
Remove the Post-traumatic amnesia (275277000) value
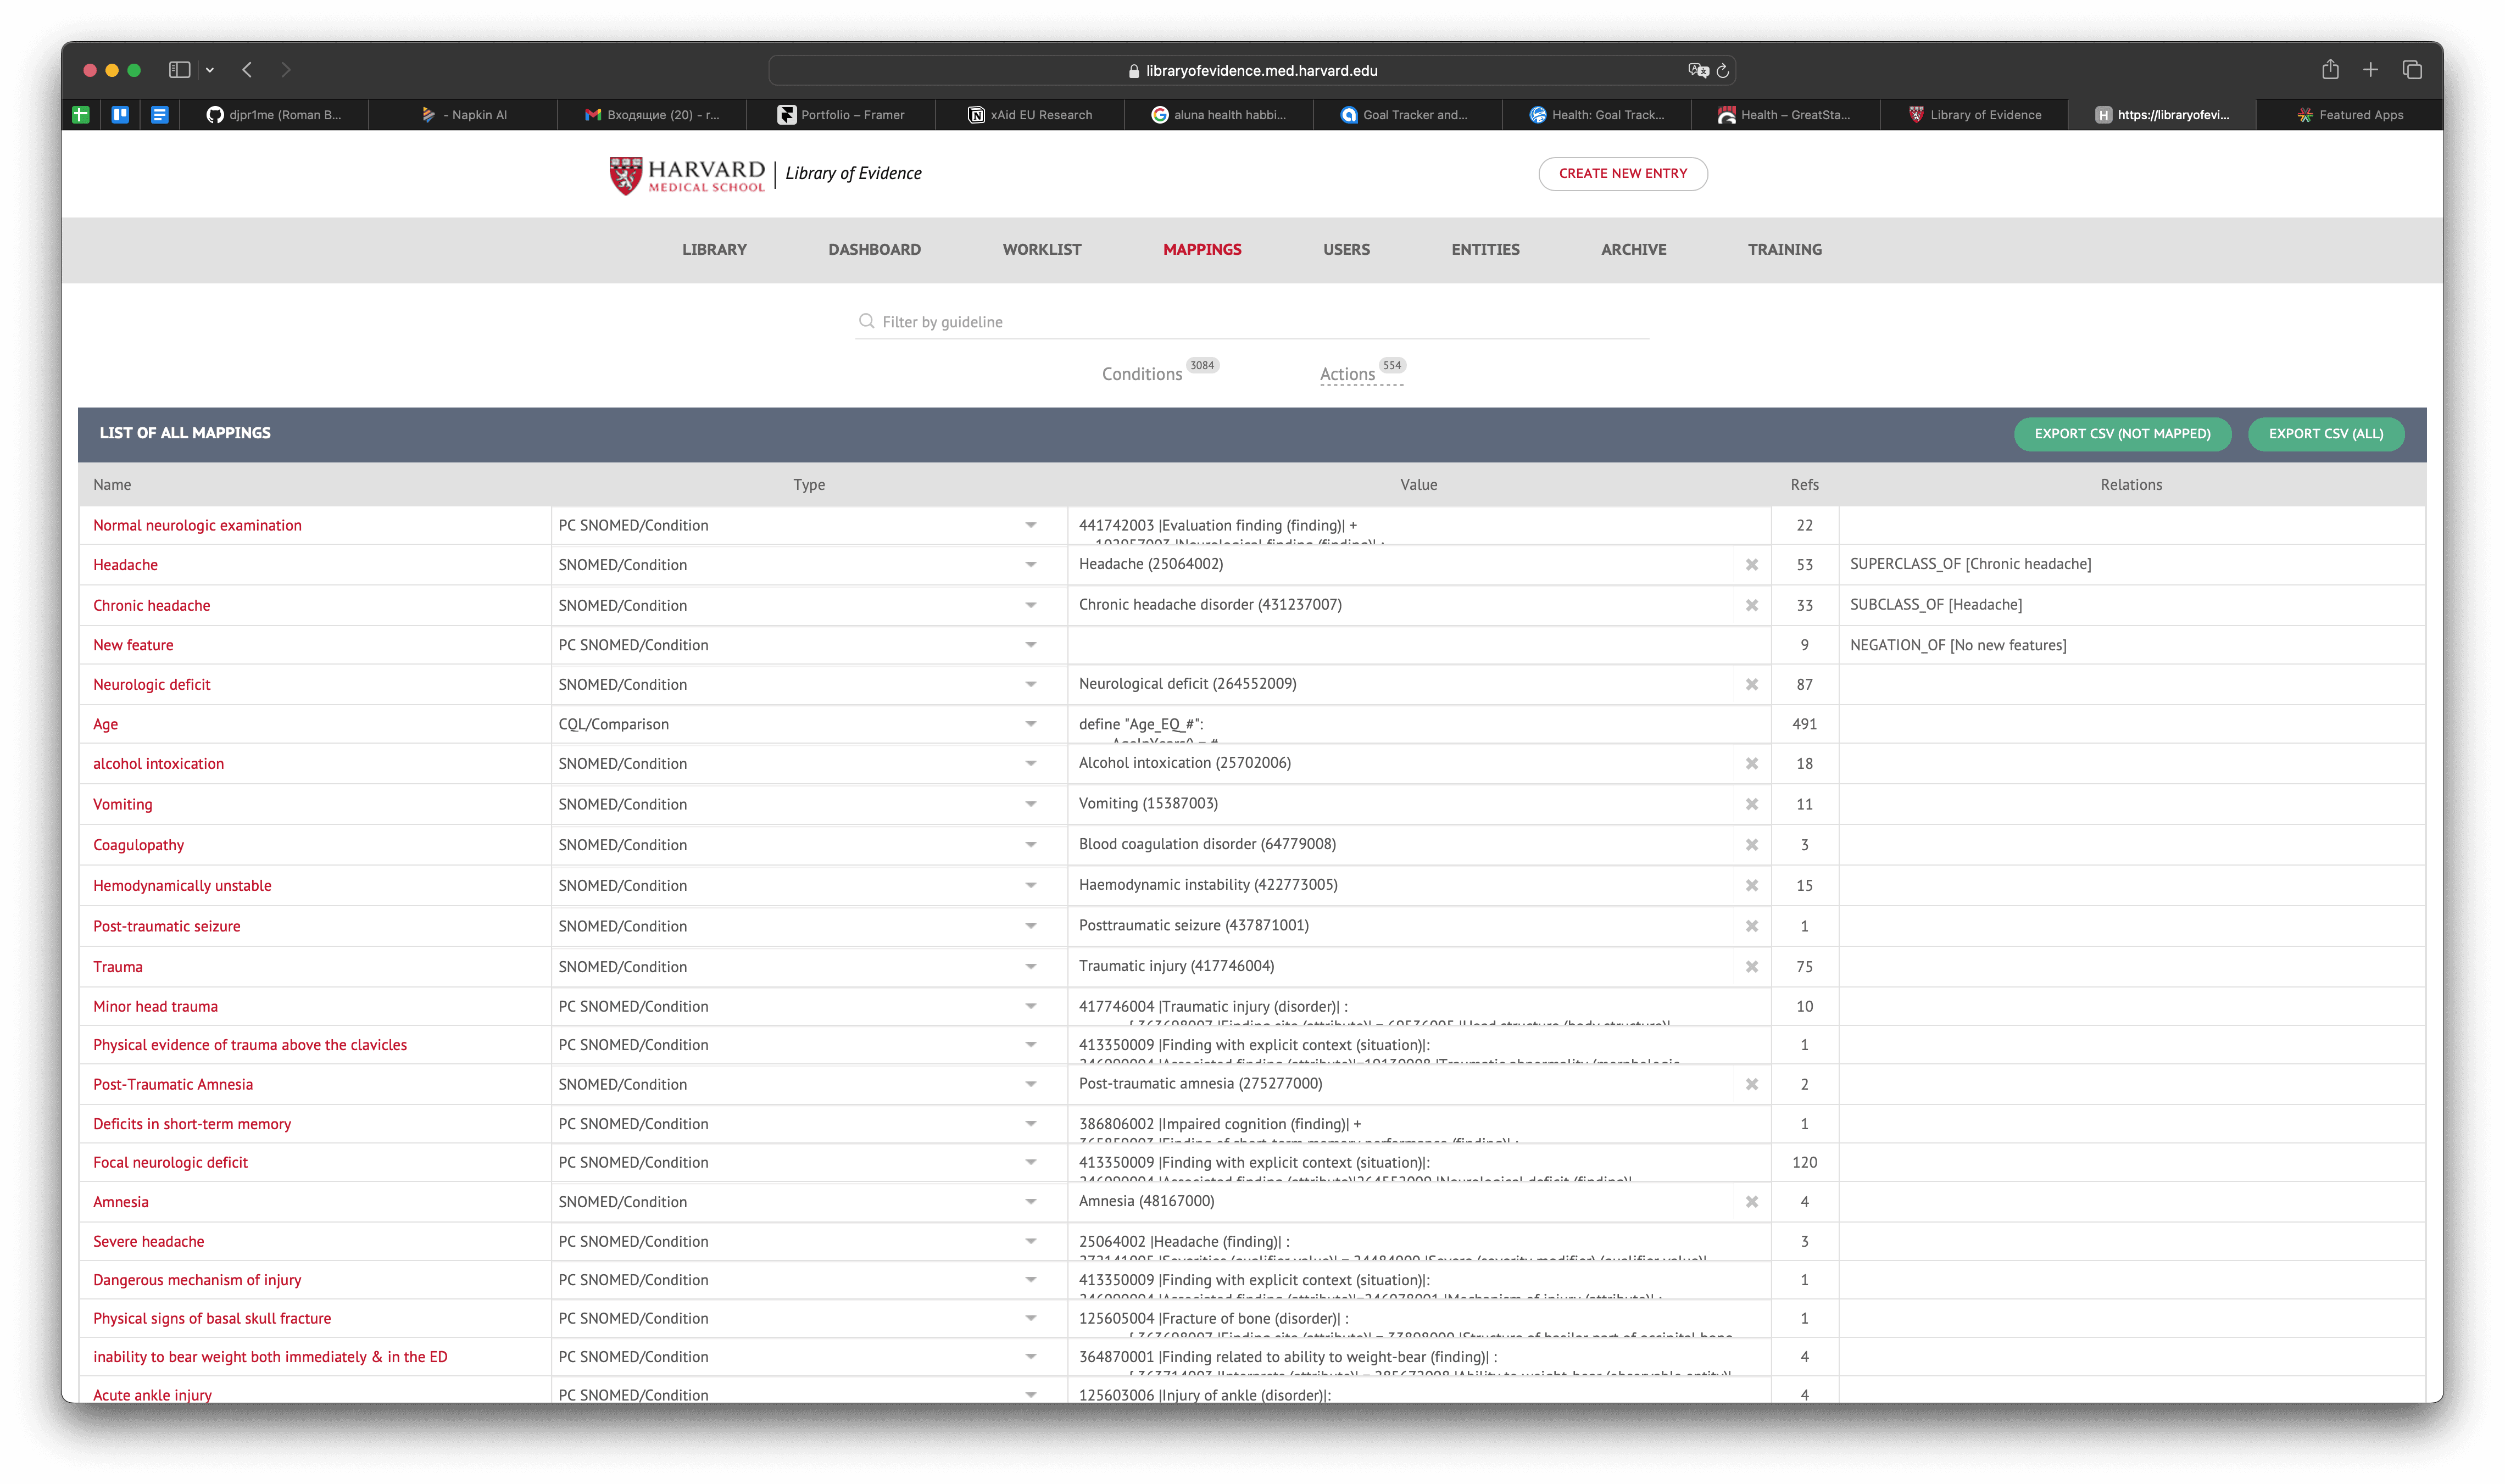coord(1751,1084)
